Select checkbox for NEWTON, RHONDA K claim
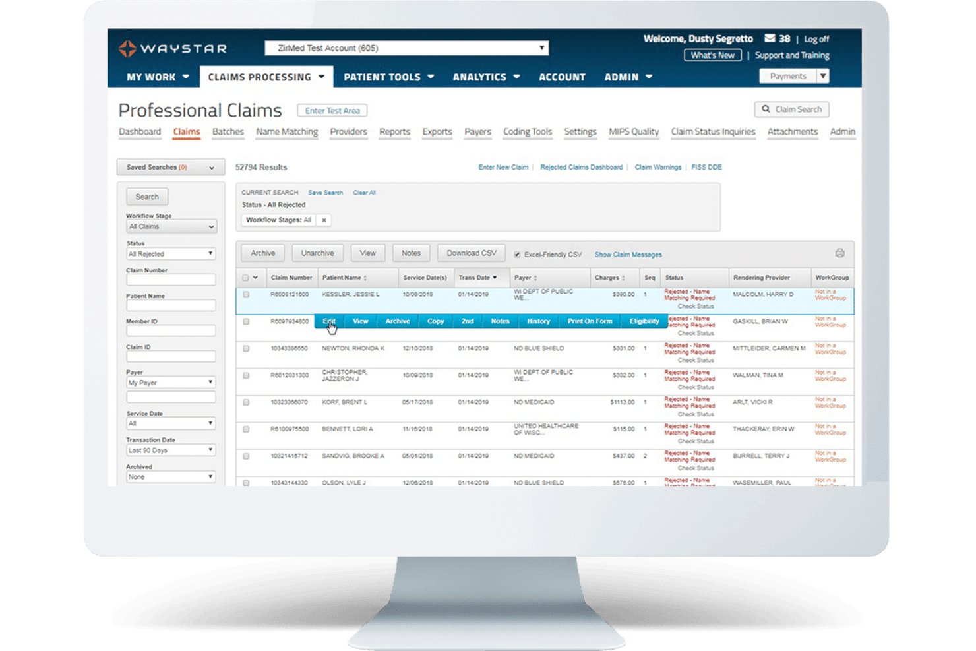The image size is (976, 651). (x=246, y=348)
